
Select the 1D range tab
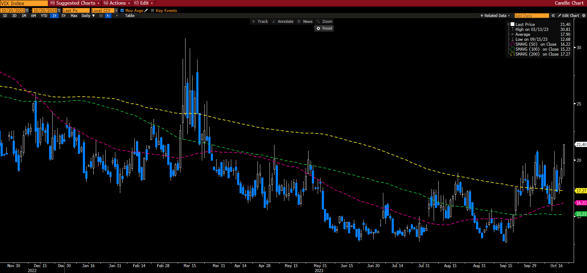pyautogui.click(x=5, y=15)
